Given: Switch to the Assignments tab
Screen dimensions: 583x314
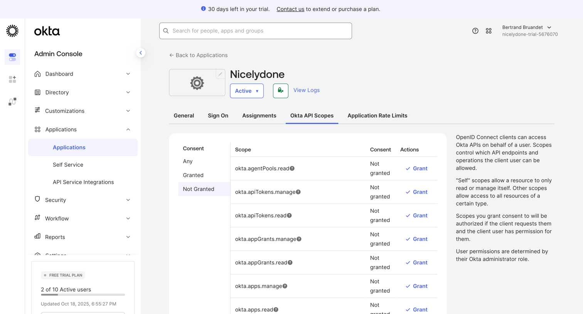Looking at the screenshot, I should click(x=259, y=115).
